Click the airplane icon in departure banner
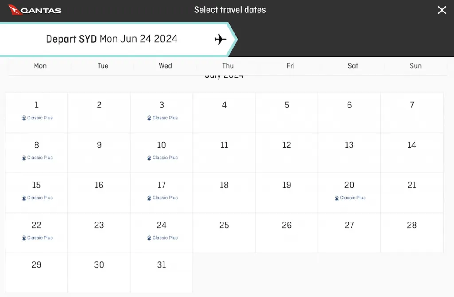 pyautogui.click(x=220, y=39)
